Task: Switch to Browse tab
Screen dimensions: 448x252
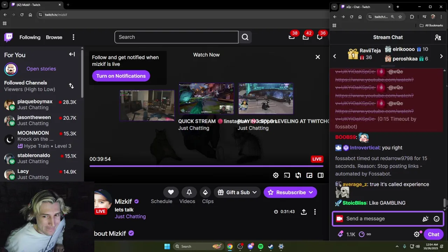Action: [54, 37]
